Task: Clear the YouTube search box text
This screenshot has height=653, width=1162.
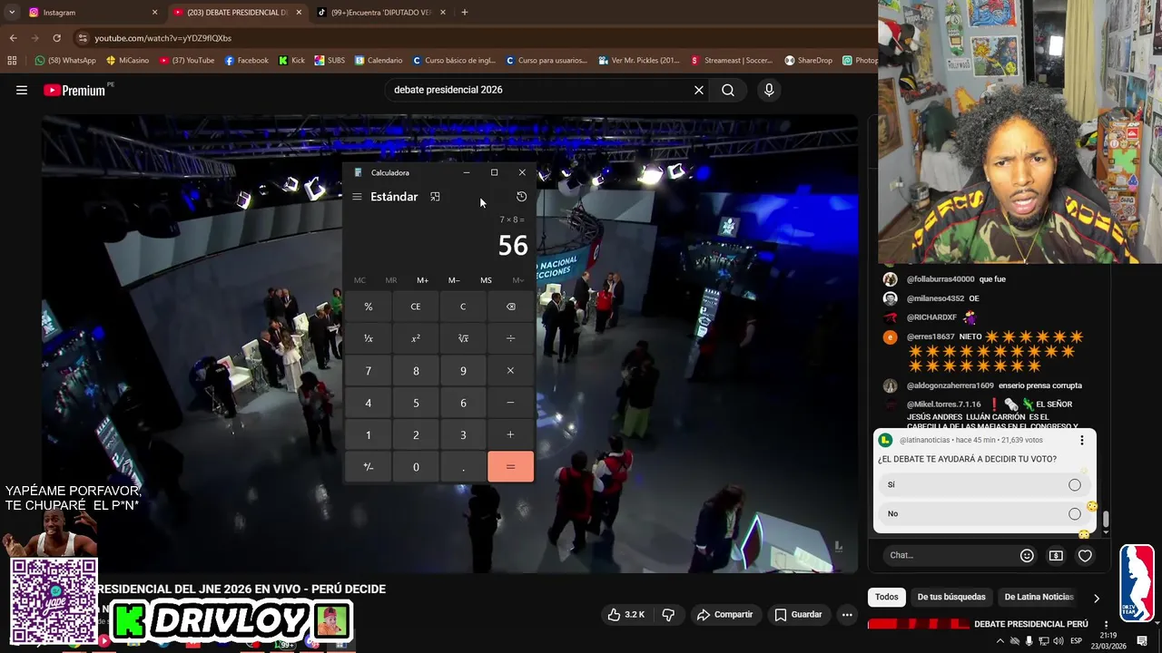Action: pyautogui.click(x=699, y=90)
